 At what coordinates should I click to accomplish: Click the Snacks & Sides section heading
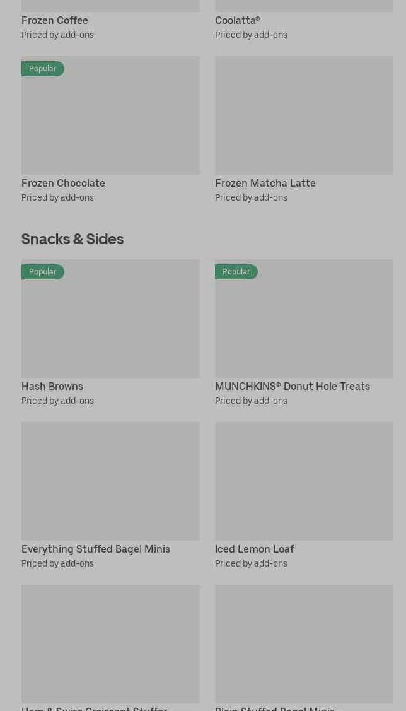coord(72,239)
